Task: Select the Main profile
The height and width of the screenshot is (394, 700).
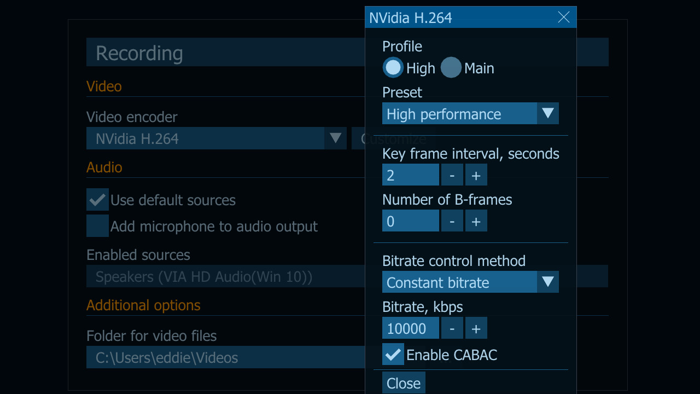Action: click(451, 67)
